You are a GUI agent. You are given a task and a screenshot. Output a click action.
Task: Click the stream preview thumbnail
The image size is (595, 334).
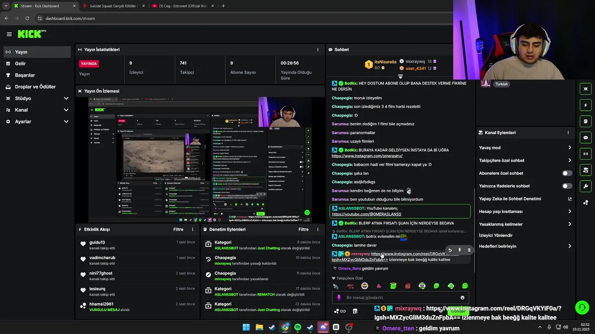[x=200, y=160]
